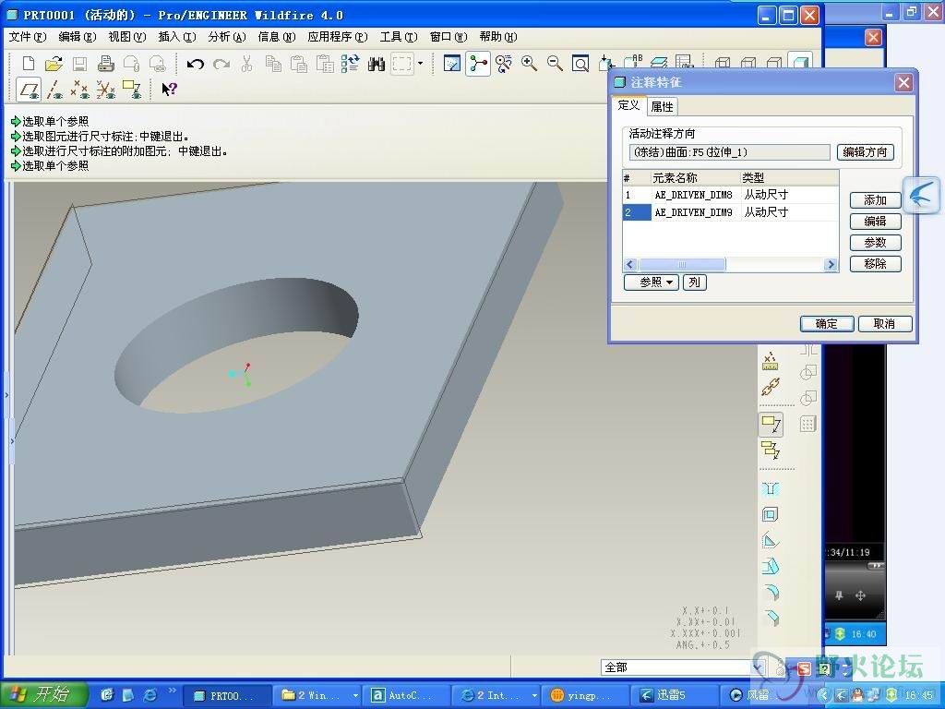Viewport: 945px width, 709px height.
Task: Click the list's horizontal scrollbar thumb
Action: pos(682,265)
